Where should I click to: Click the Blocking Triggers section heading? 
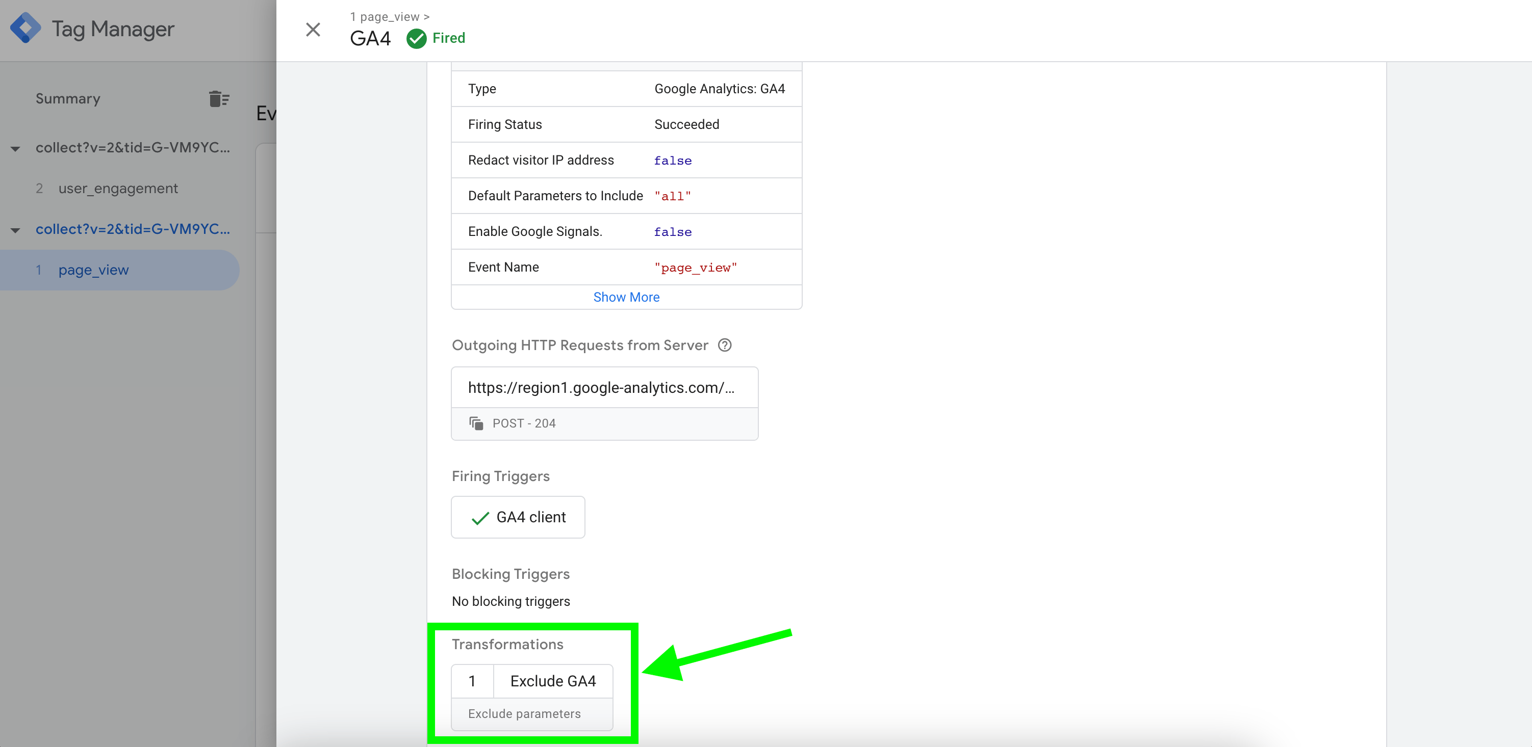pyautogui.click(x=511, y=574)
